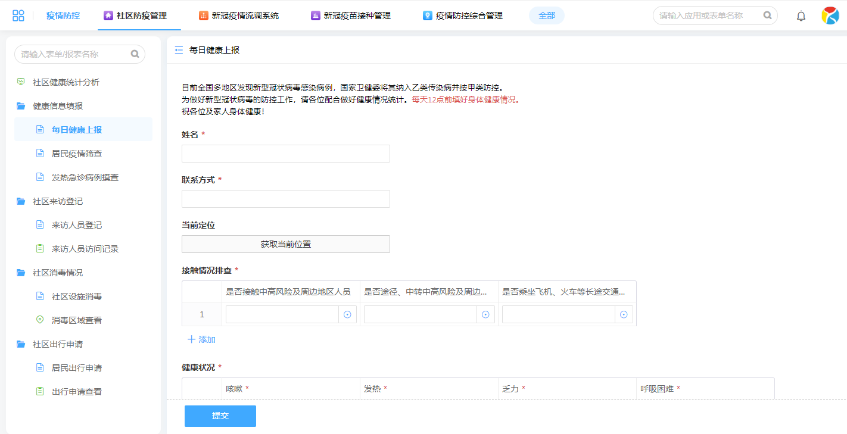Open dropdown for 是否接触中高风险 column
Viewport: 847px width, 434px height.
point(347,314)
